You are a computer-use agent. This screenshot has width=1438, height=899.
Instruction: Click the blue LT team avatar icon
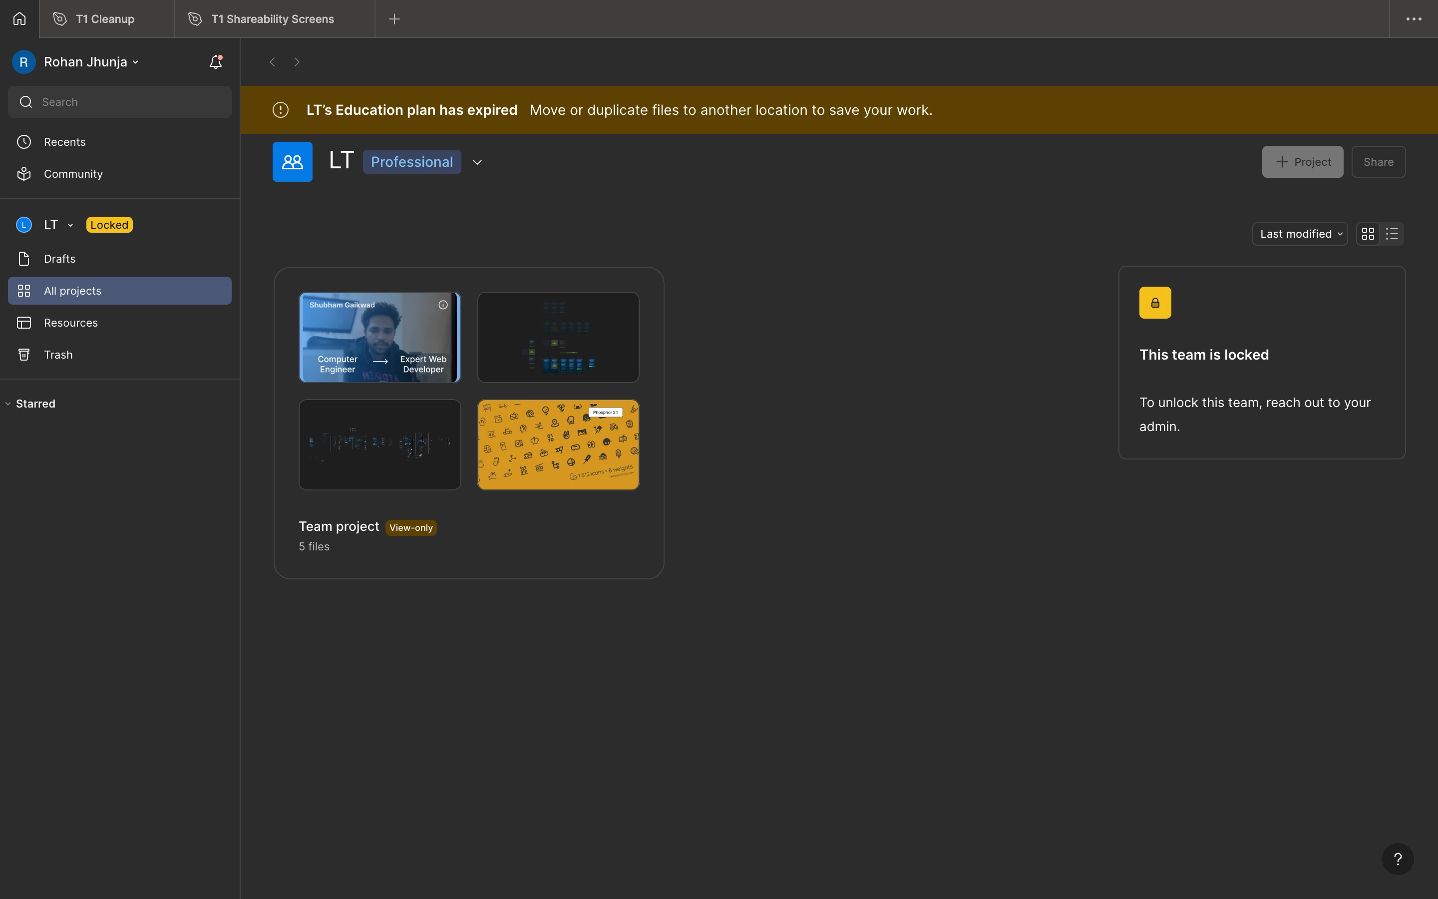point(293,162)
